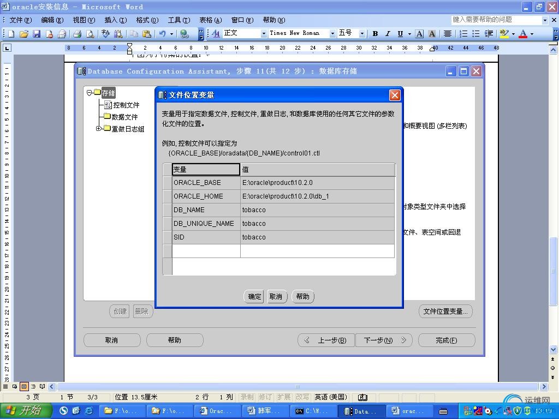Open Print Preview from the toolbar
The width and height of the screenshot is (559, 419).
(x=90, y=34)
